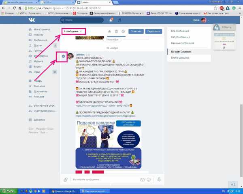The image size is (243, 194).
Task: Open the emoji smiley picker
Action: pos(149,179)
